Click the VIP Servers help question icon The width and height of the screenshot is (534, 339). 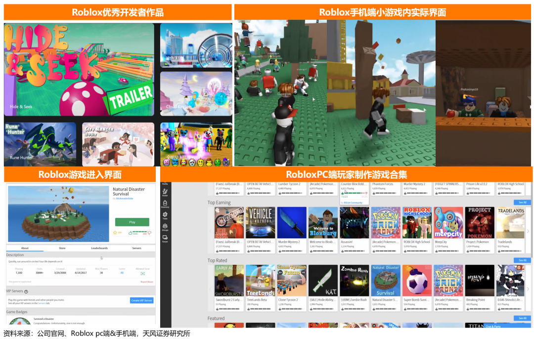click(26, 292)
